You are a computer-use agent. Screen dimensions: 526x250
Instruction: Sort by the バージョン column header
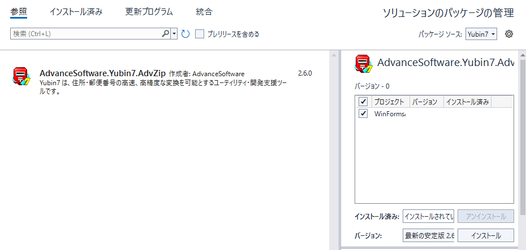(426, 102)
